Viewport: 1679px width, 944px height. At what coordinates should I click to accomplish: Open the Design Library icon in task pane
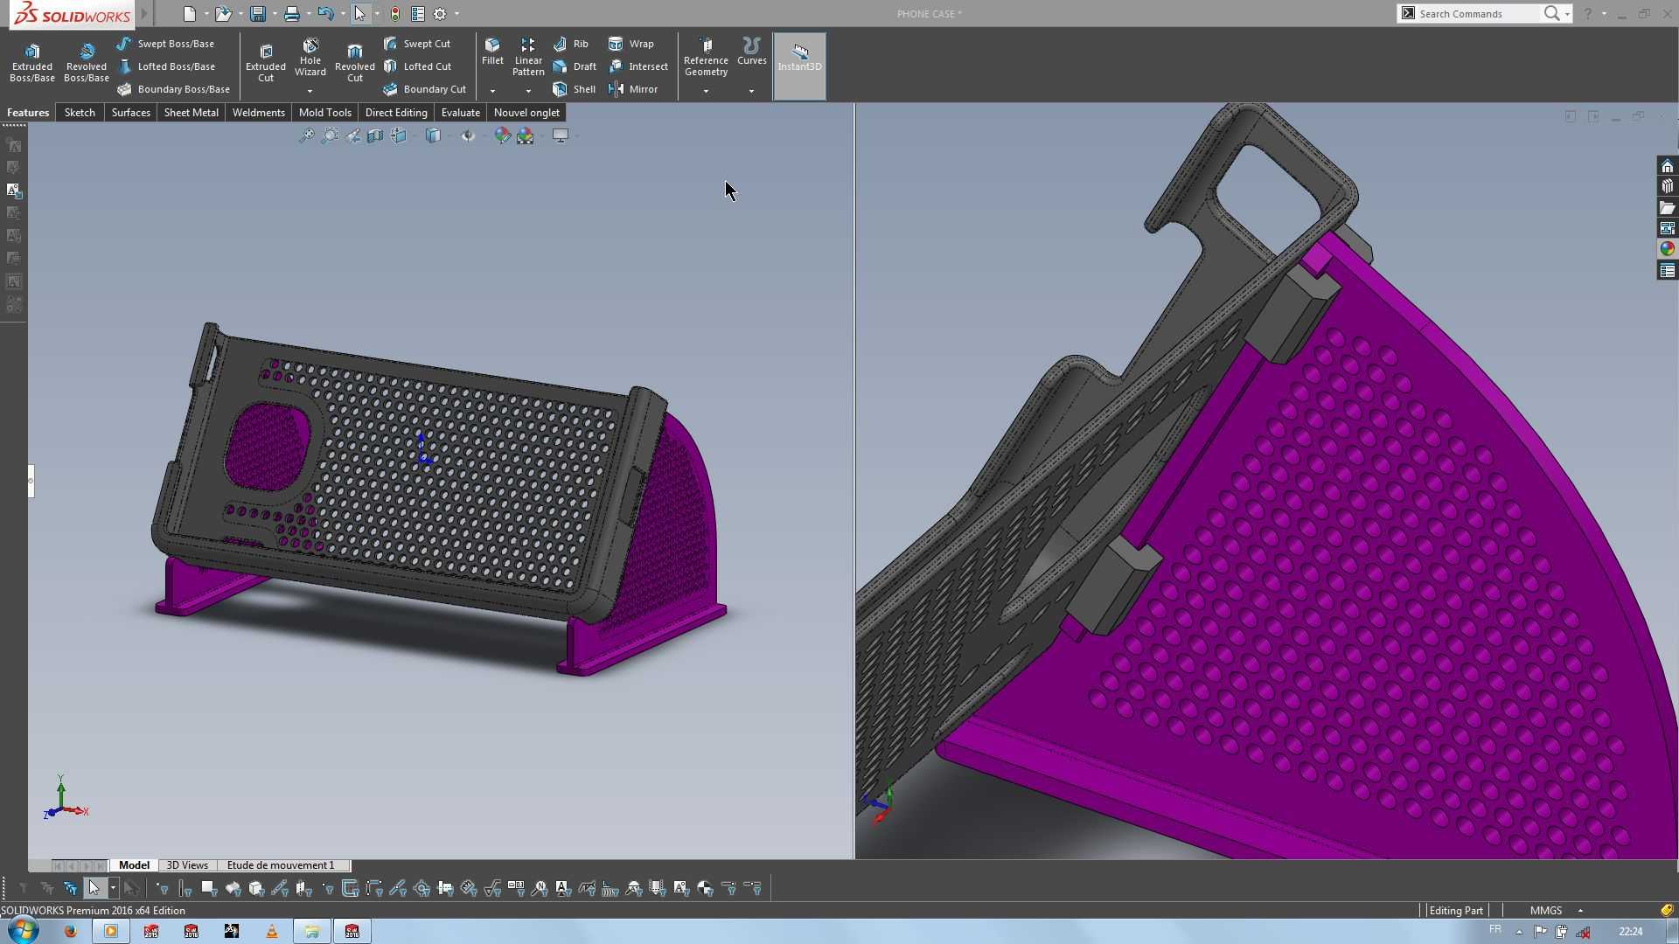[1668, 186]
